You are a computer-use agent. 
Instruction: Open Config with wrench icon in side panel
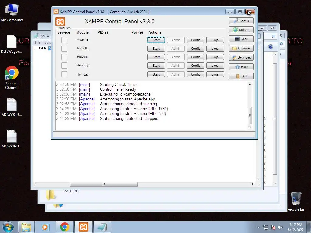tap(241, 21)
